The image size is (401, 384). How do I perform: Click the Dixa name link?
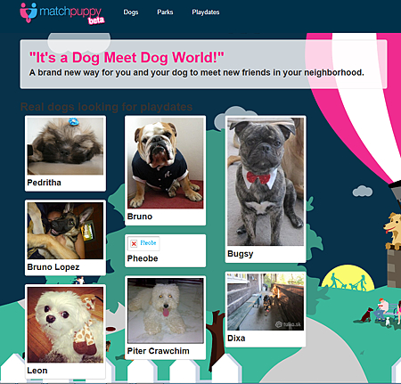coord(236,339)
